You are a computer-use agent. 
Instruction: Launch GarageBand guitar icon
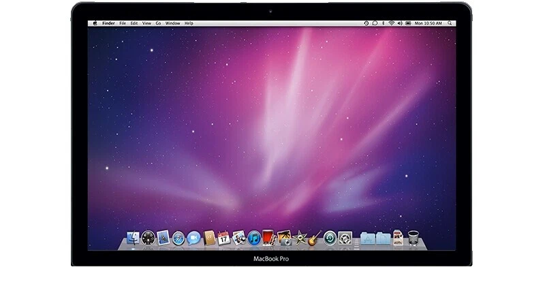point(314,238)
